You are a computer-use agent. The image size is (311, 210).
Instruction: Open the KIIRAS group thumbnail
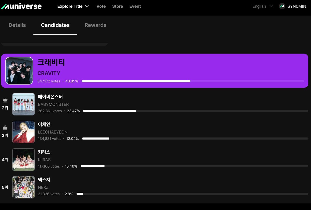[23, 159]
